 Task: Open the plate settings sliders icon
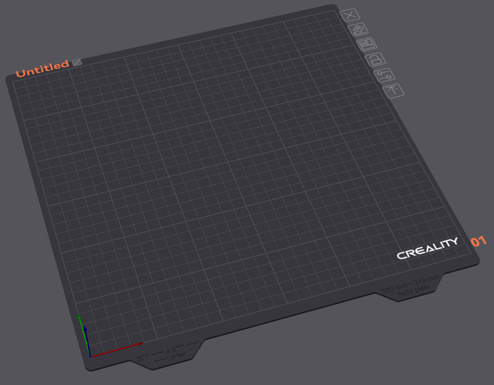coord(384,75)
